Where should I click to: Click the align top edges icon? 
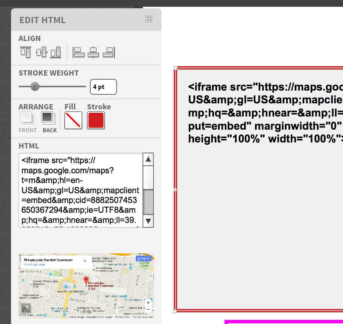pos(26,52)
